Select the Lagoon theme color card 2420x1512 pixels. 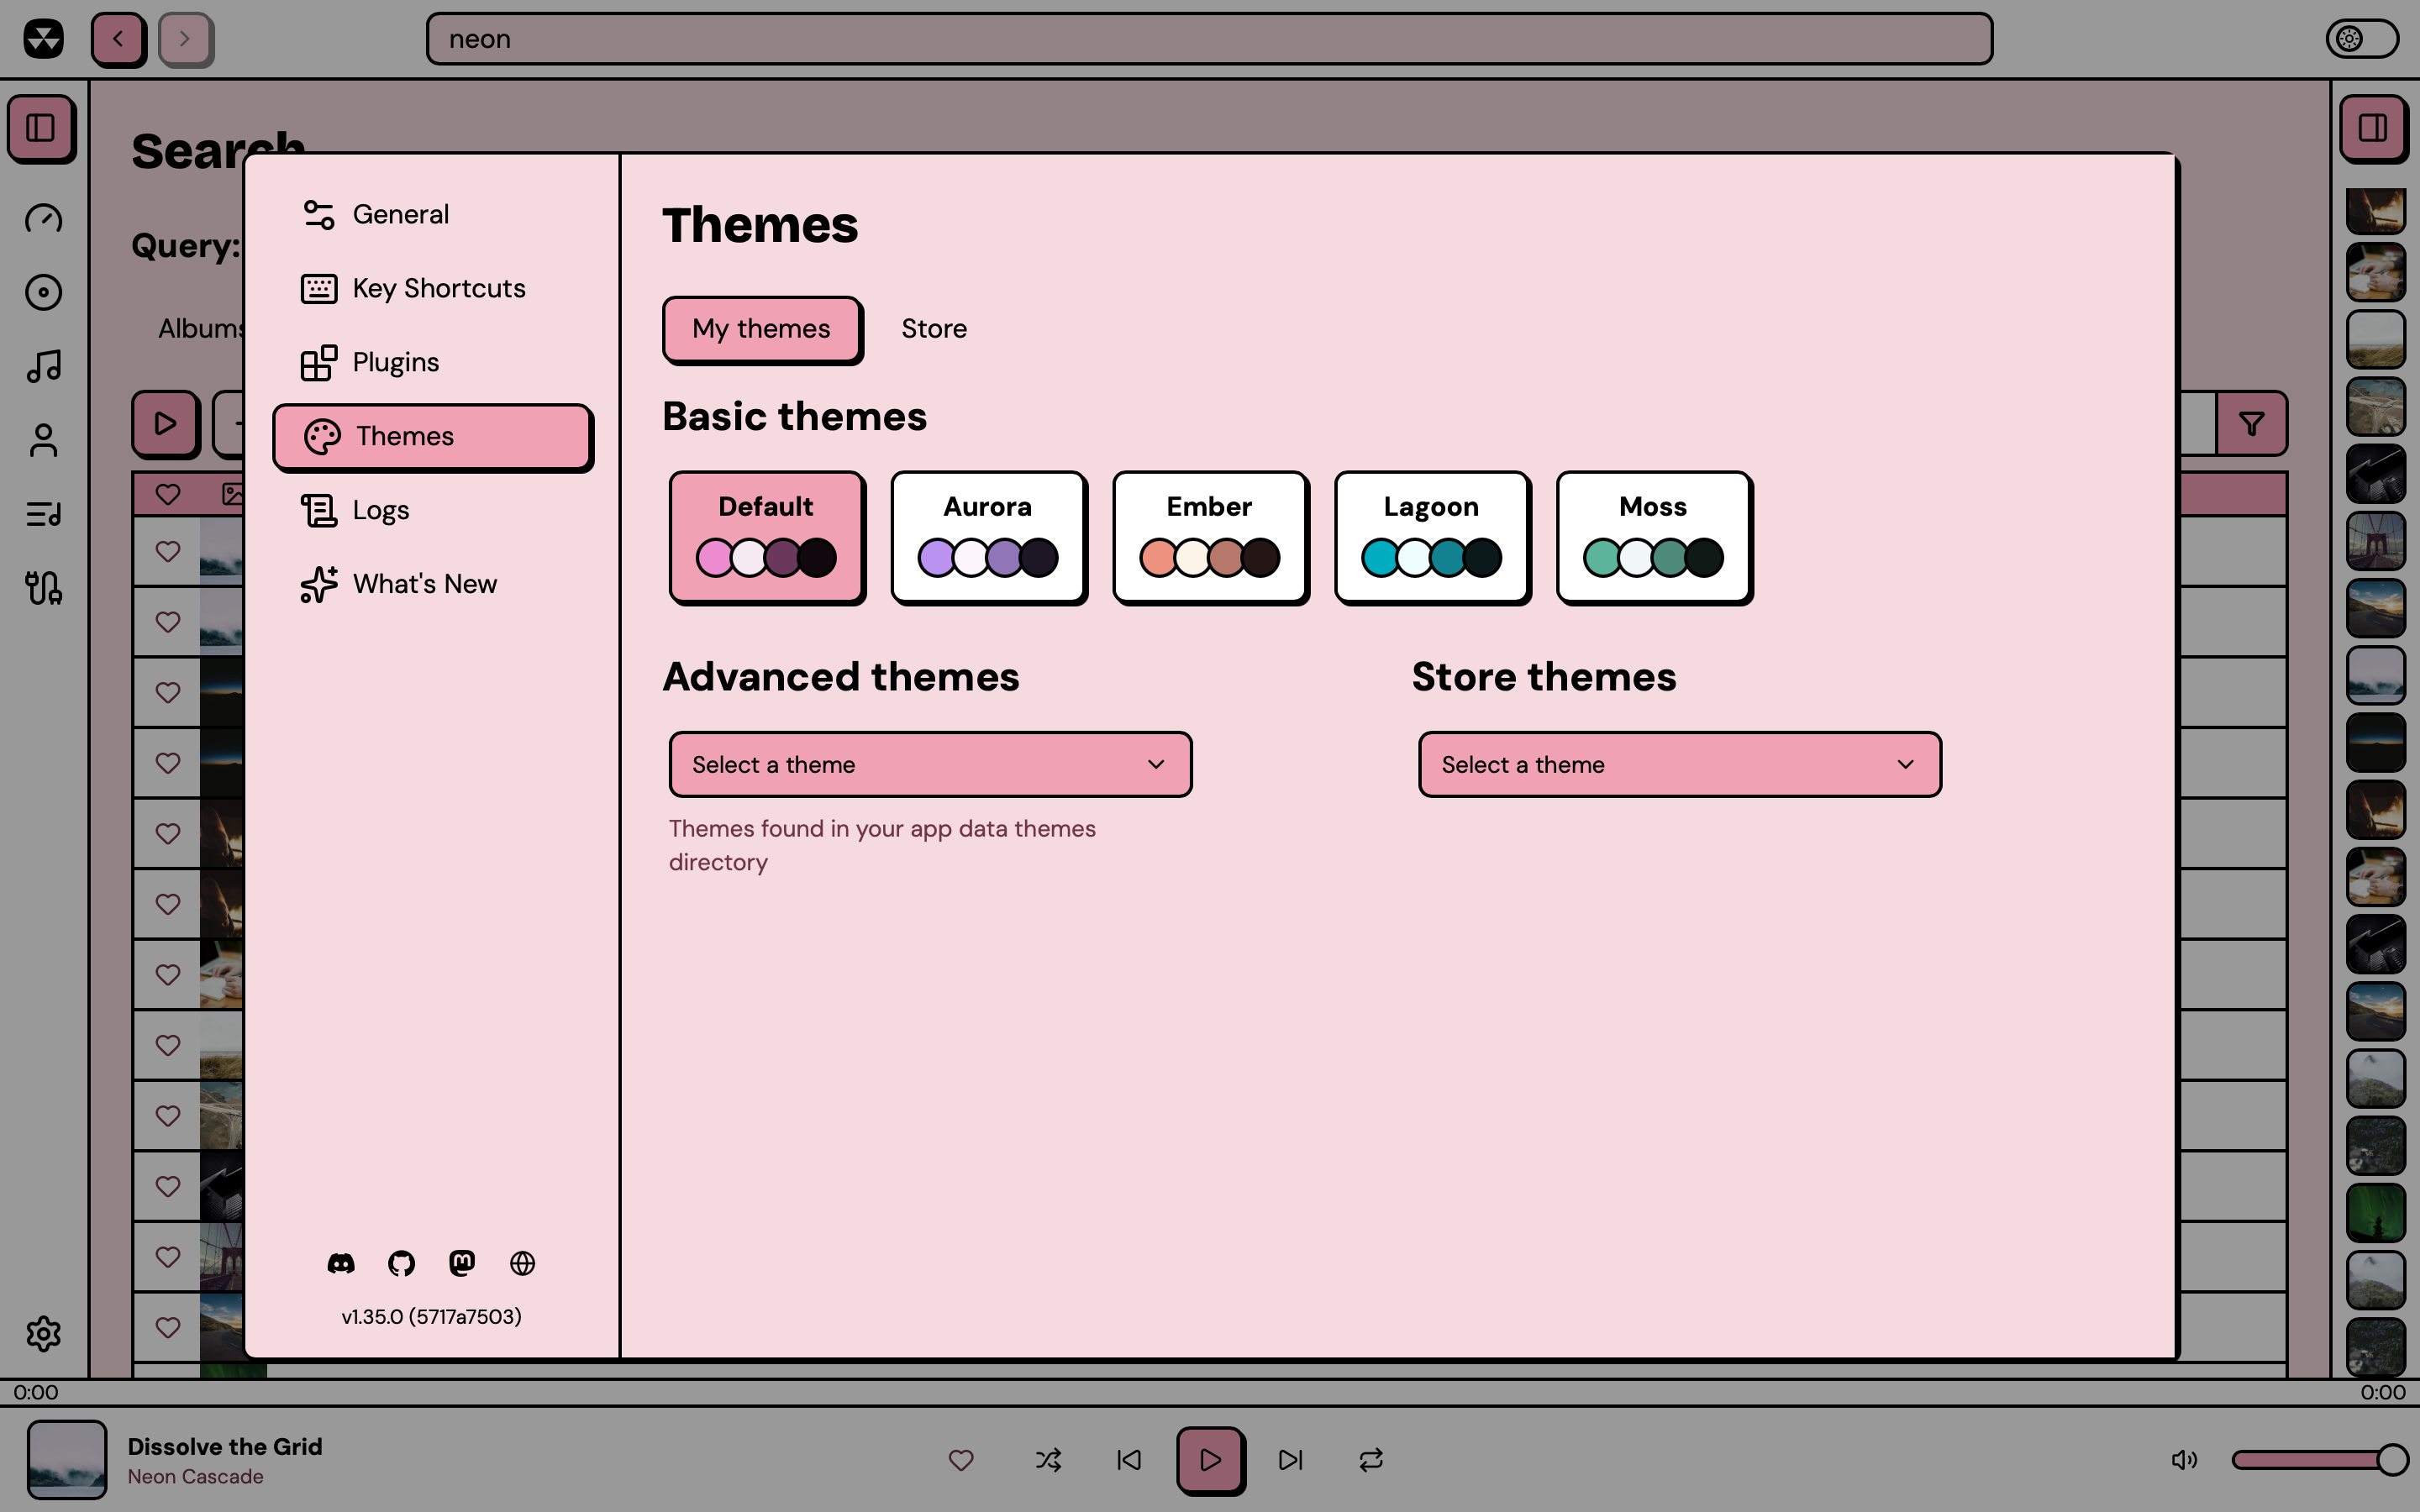tap(1433, 538)
